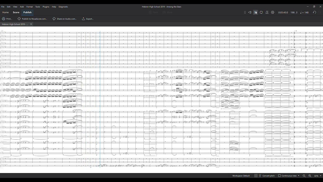323x182 pixels.
Task: Grab the playback toolbar drag handle
Action: point(245,12)
